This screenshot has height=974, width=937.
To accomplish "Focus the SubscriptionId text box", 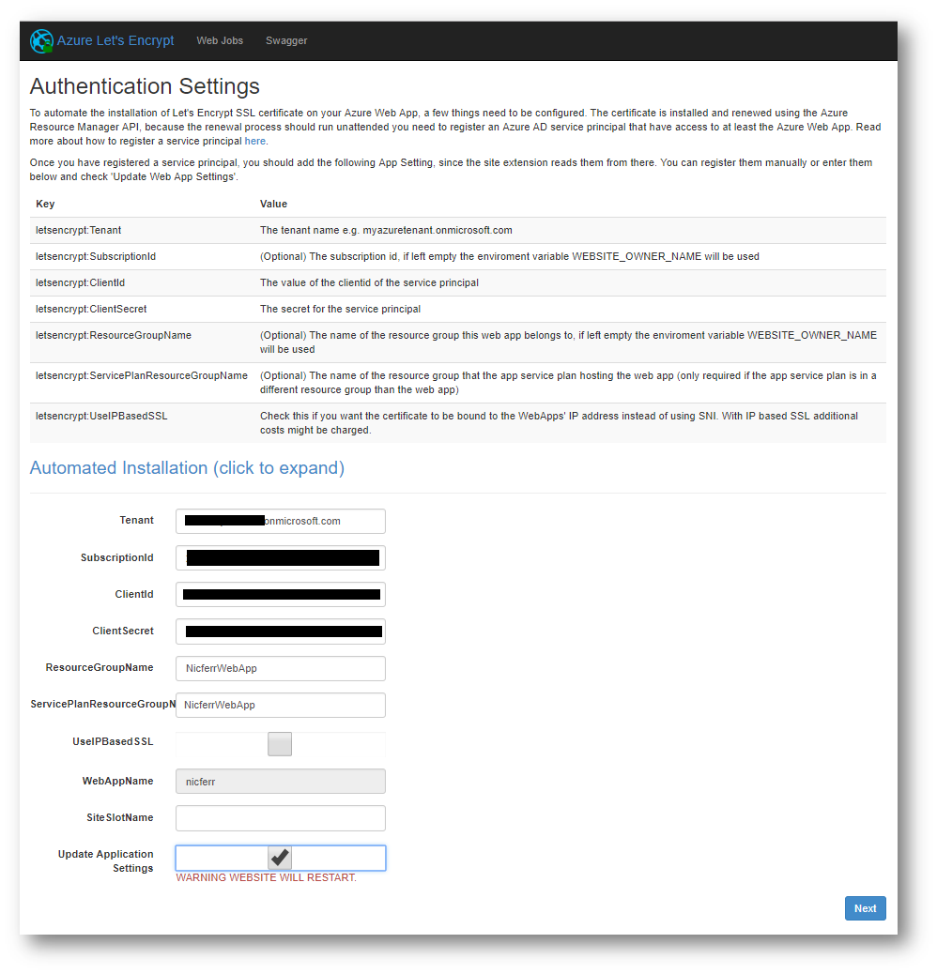I will click(281, 557).
